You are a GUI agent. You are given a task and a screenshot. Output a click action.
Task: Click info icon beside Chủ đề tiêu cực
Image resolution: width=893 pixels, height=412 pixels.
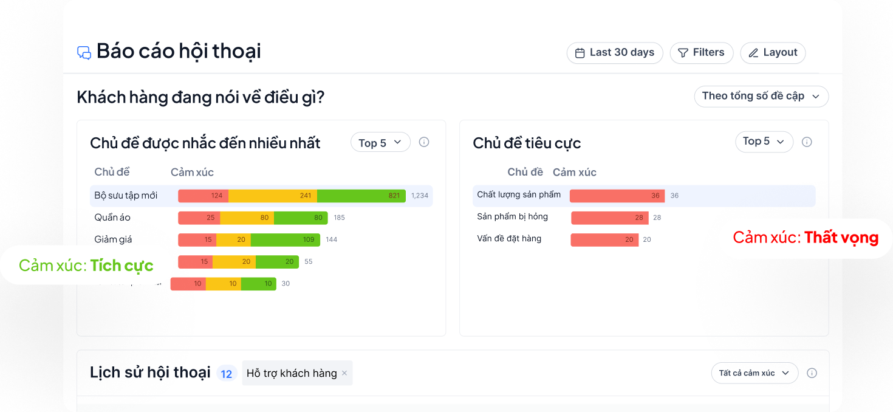(x=807, y=142)
